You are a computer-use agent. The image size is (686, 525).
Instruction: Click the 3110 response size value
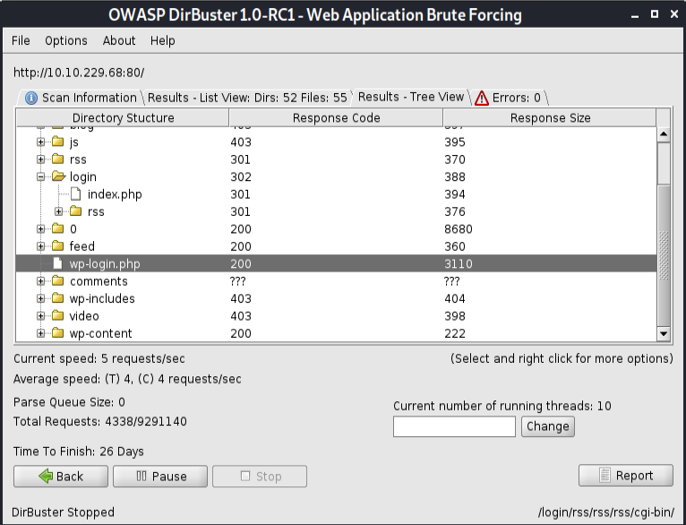(459, 263)
